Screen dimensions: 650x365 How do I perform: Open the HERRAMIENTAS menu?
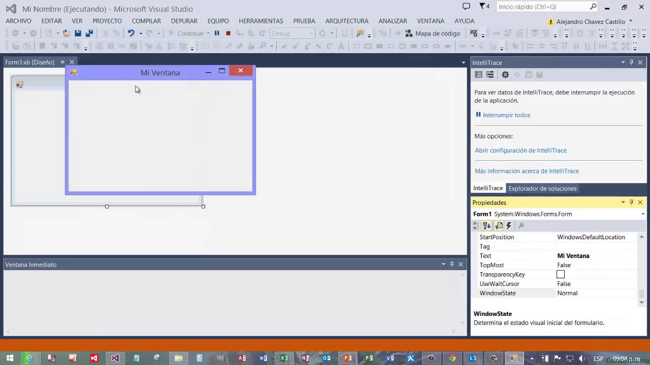point(261,21)
